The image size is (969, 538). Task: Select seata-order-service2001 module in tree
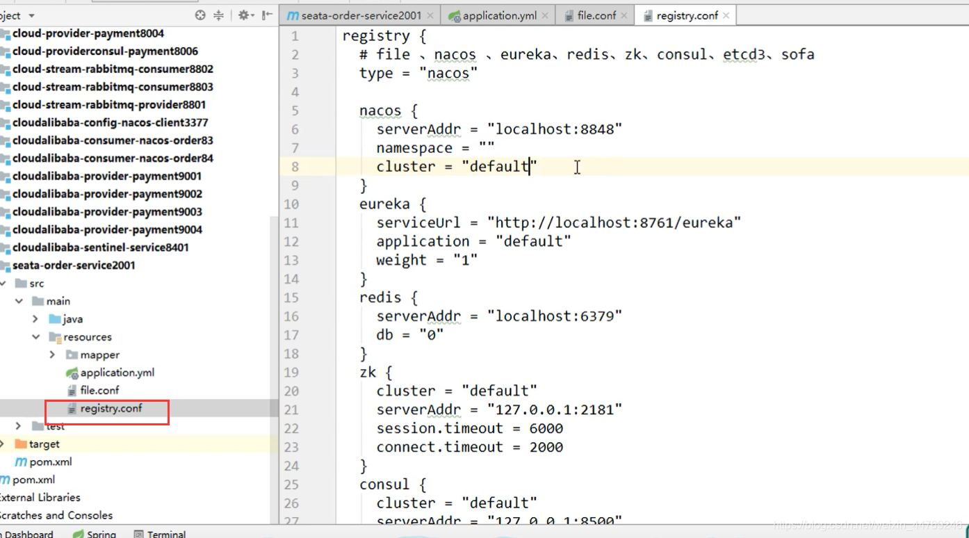(x=74, y=266)
